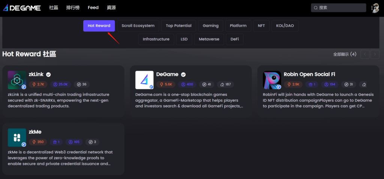Image resolution: width=384 pixels, height=179 pixels.
Task: Select the Top Potential category tab
Action: click(x=179, y=26)
